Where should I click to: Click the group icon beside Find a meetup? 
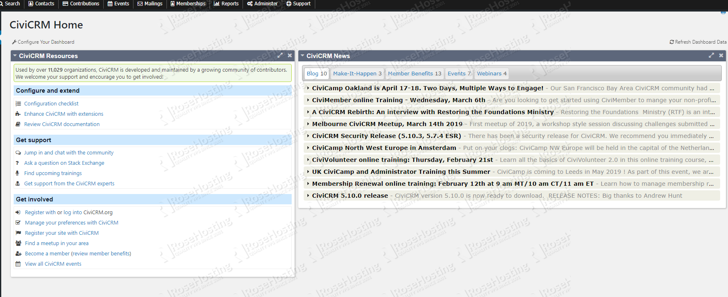[x=18, y=243]
